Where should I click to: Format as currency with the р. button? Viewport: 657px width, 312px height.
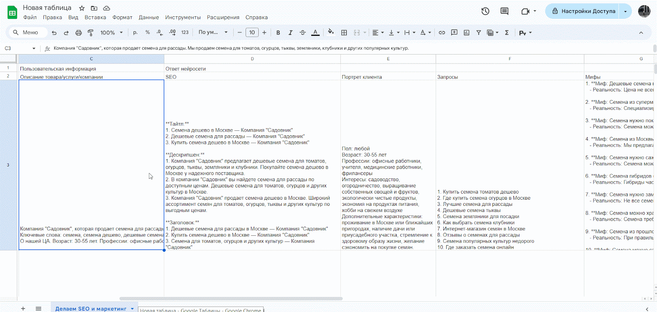135,32
